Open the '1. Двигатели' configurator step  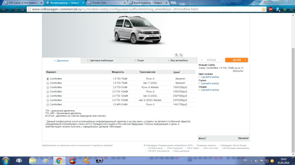[x=61, y=61]
